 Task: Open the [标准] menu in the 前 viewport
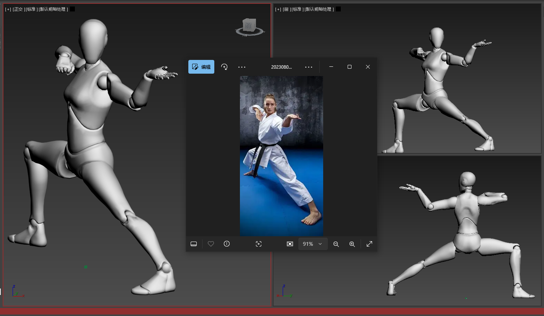coord(297,9)
